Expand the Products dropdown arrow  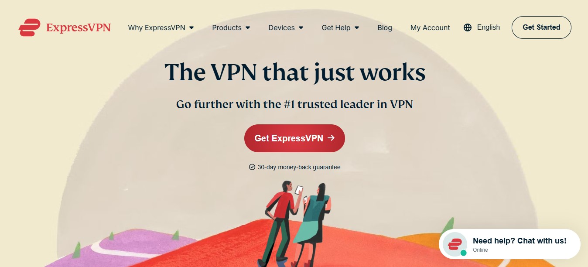click(248, 28)
